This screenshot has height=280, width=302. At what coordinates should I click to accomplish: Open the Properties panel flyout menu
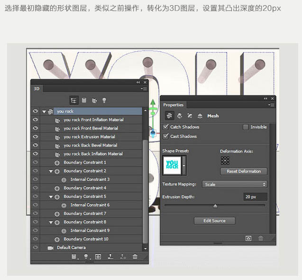tap(271, 105)
